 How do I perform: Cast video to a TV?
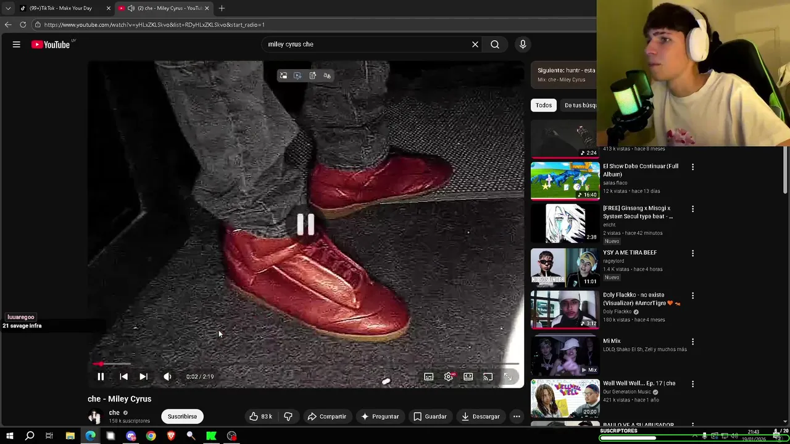pyautogui.click(x=488, y=377)
